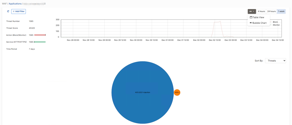Click the filter funnel icon in Add Filter

click(14, 12)
